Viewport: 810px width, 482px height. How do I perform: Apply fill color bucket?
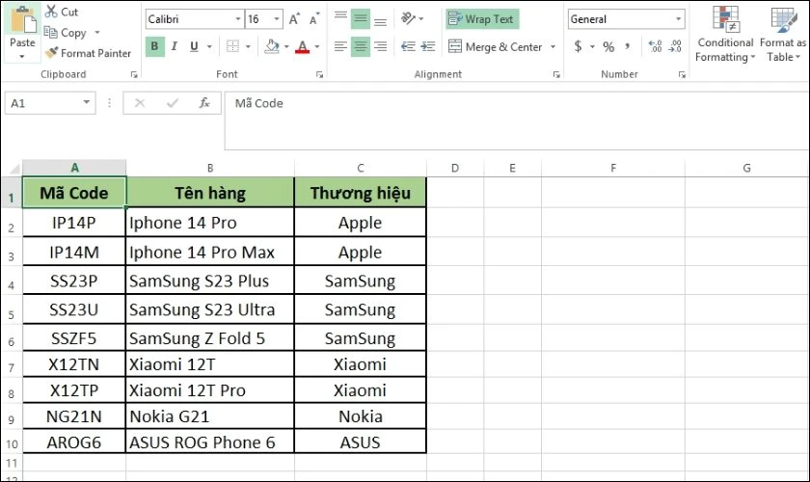[x=272, y=46]
